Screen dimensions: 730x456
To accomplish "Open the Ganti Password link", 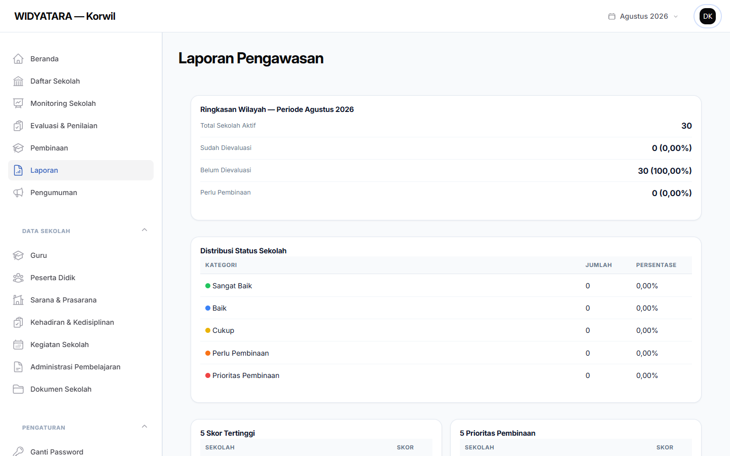I will pyautogui.click(x=81, y=449).
